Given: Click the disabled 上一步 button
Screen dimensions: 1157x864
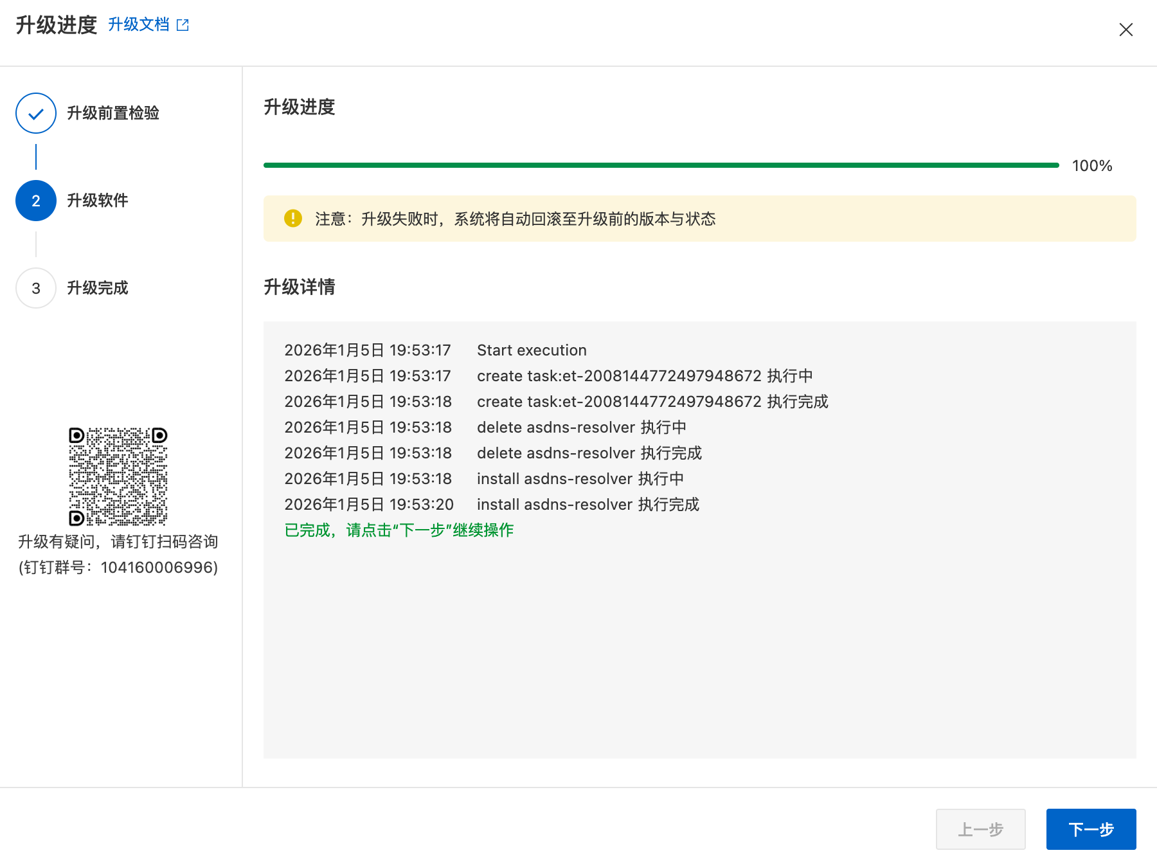Looking at the screenshot, I should (980, 829).
